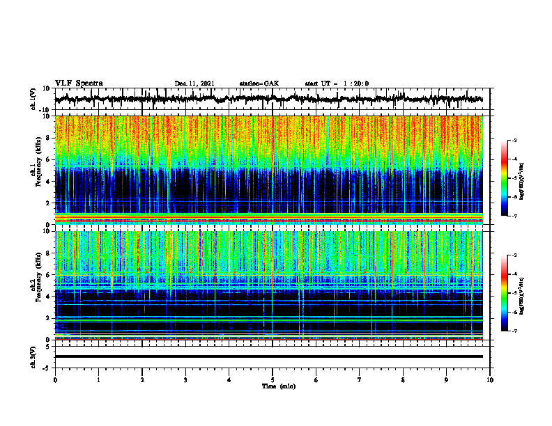Click the "-3" label on ch.1 color bar
Viewport: 552px width, 426px height.
pos(514,140)
